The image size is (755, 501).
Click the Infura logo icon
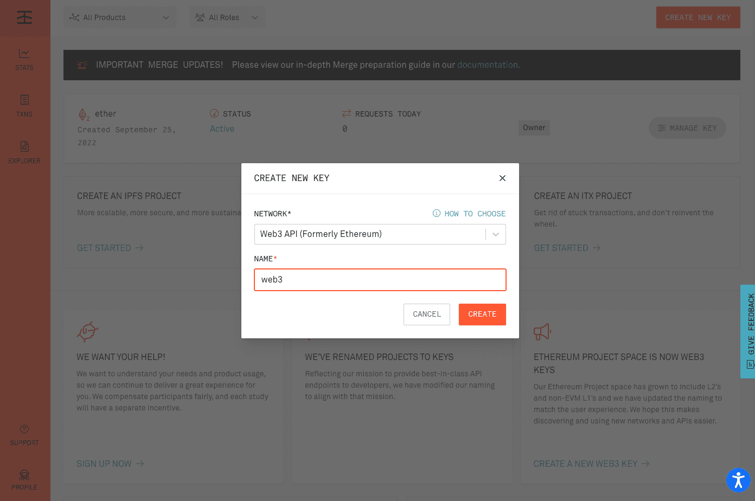(24, 17)
